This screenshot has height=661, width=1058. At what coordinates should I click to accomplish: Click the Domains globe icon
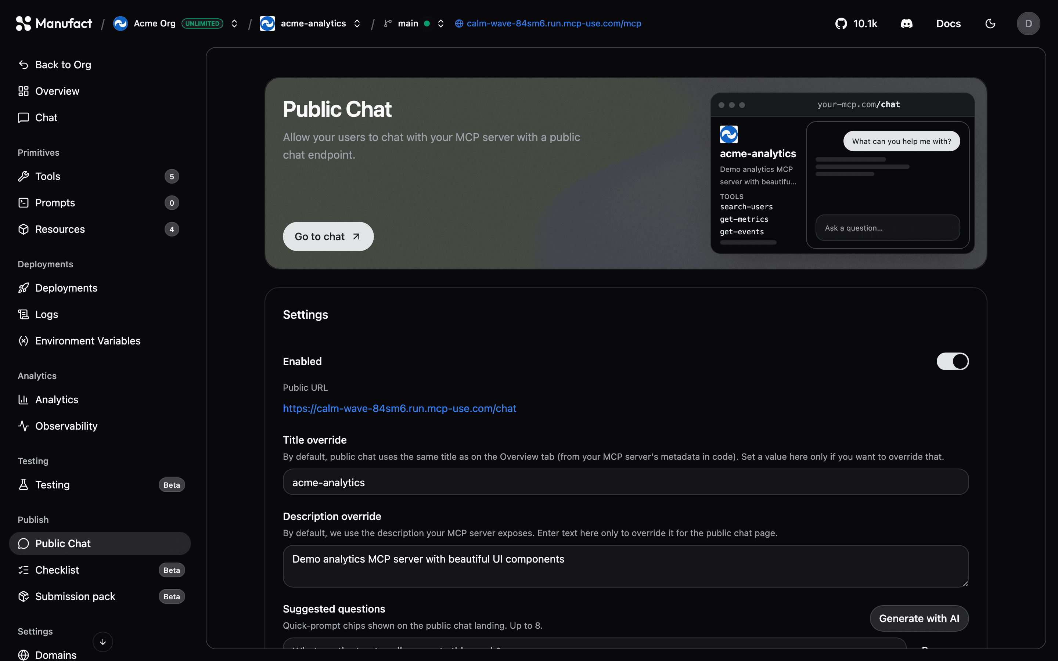point(24,655)
